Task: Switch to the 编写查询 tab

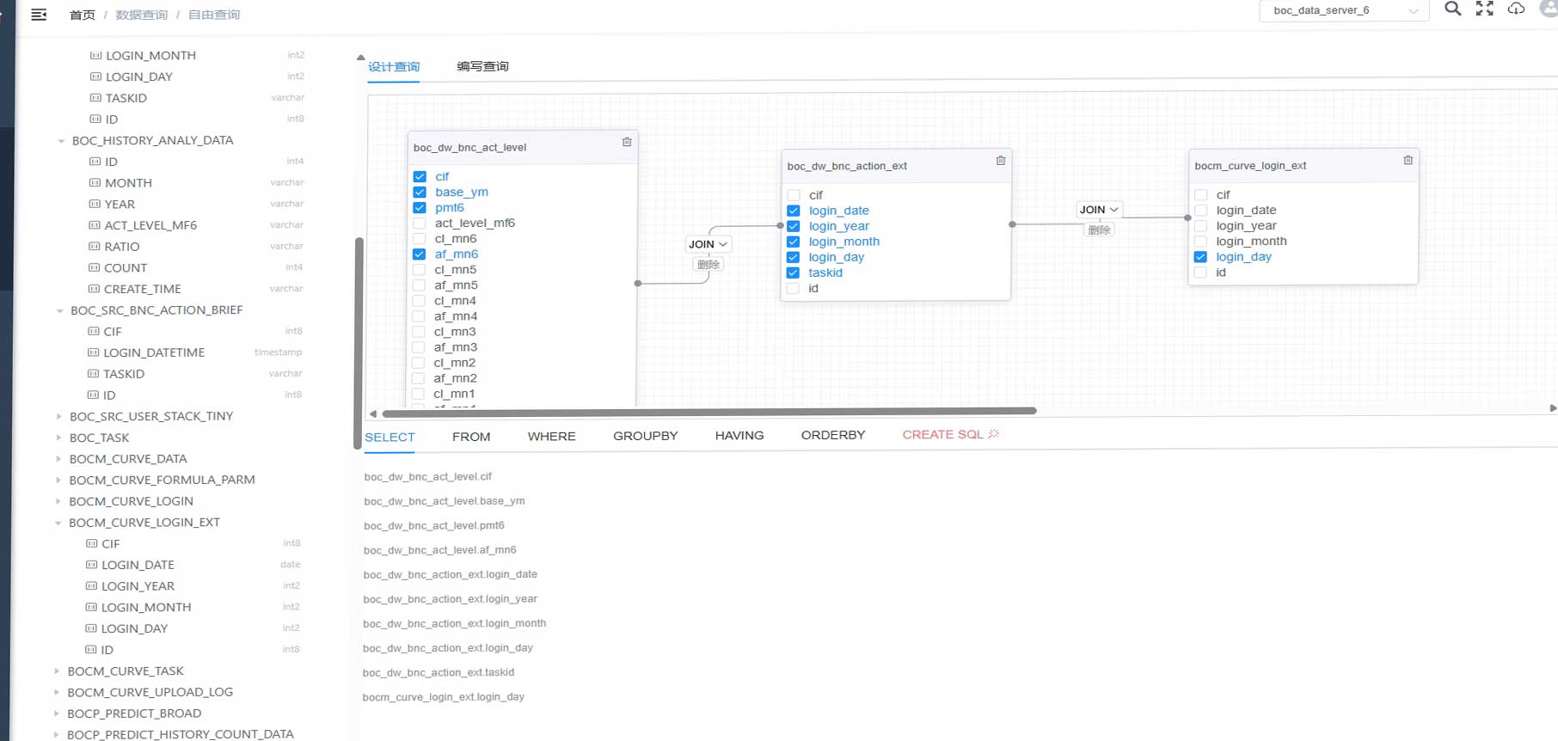Action: point(482,66)
